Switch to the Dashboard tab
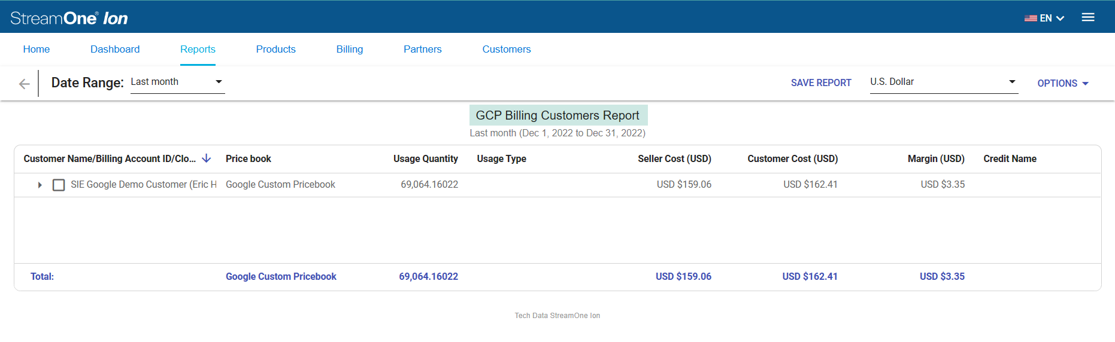The image size is (1115, 342). click(x=115, y=49)
